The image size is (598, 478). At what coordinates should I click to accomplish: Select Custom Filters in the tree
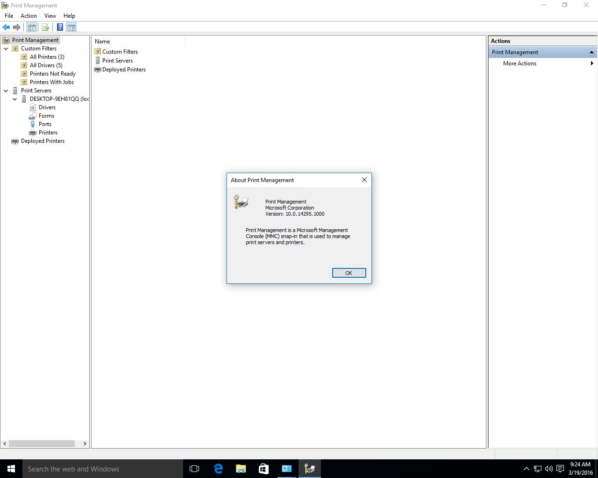point(39,49)
